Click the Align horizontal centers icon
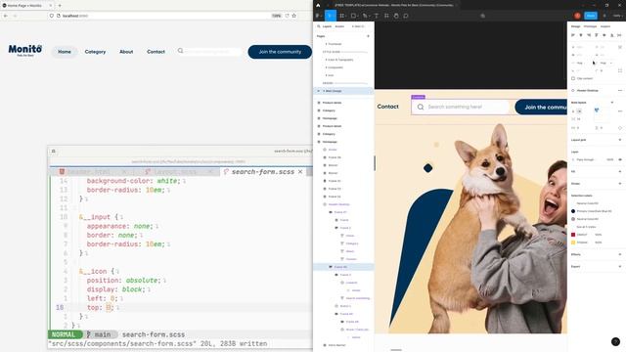This screenshot has height=352, width=626. tap(580, 35)
